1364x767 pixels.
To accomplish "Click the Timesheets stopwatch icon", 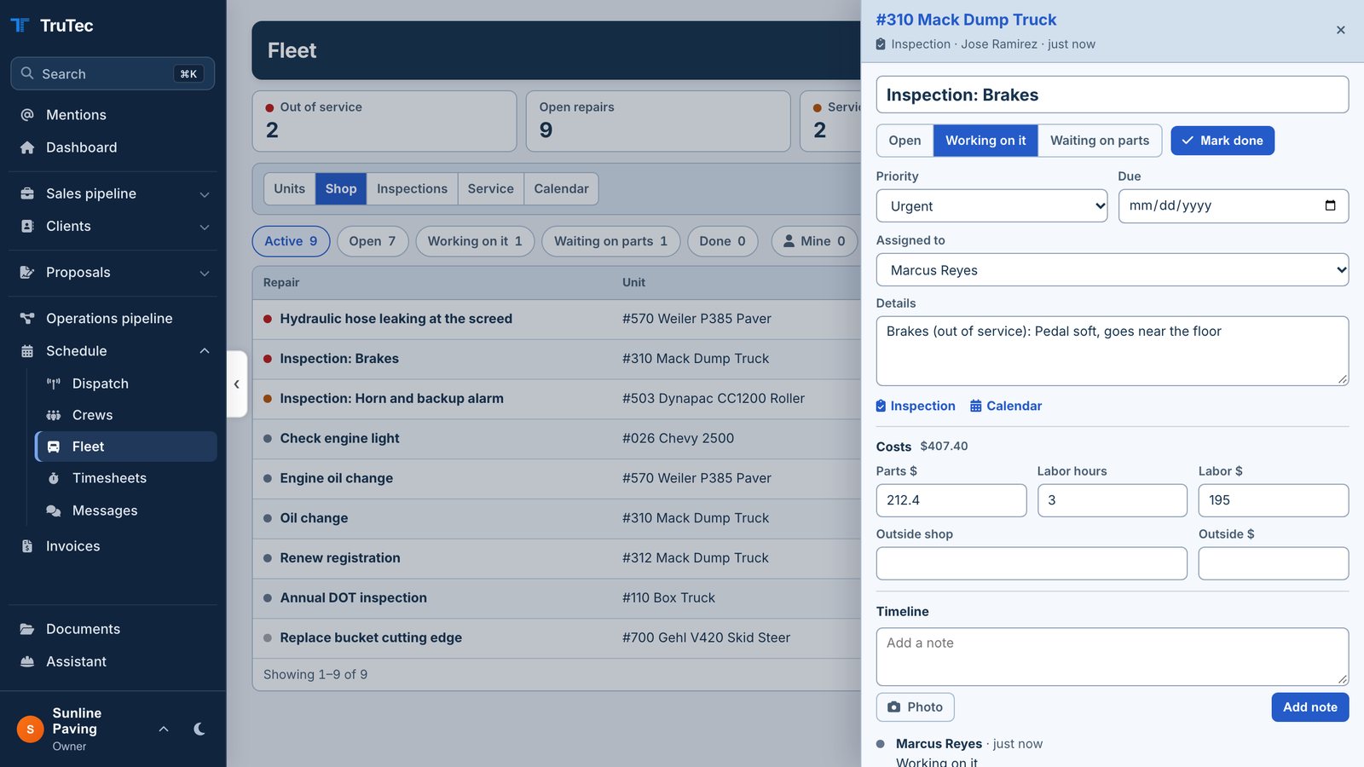I will pyautogui.click(x=54, y=478).
